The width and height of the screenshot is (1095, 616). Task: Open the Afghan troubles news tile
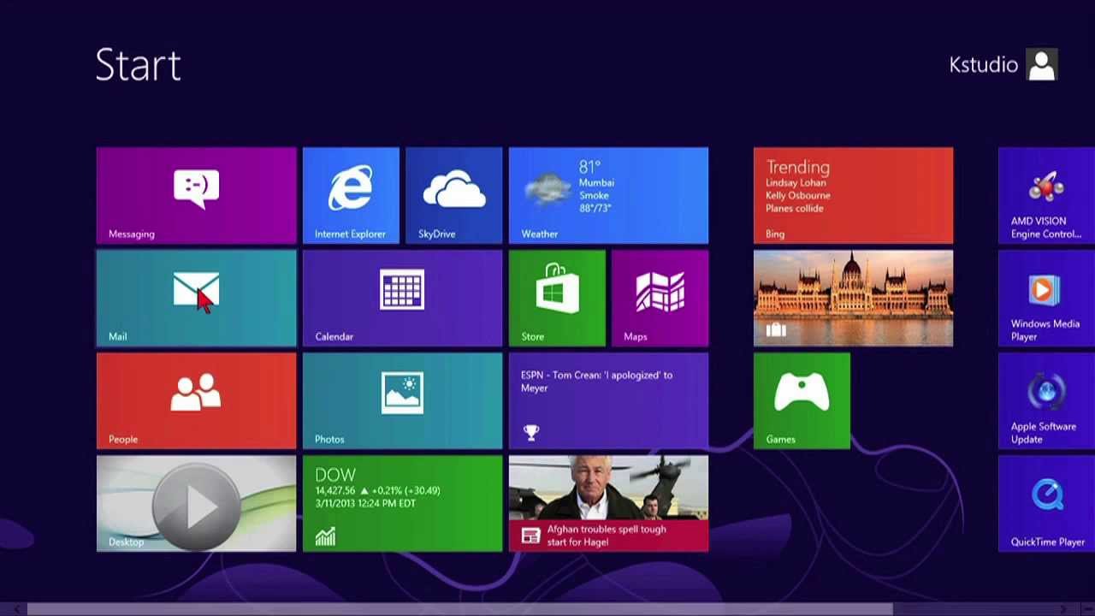(x=608, y=503)
